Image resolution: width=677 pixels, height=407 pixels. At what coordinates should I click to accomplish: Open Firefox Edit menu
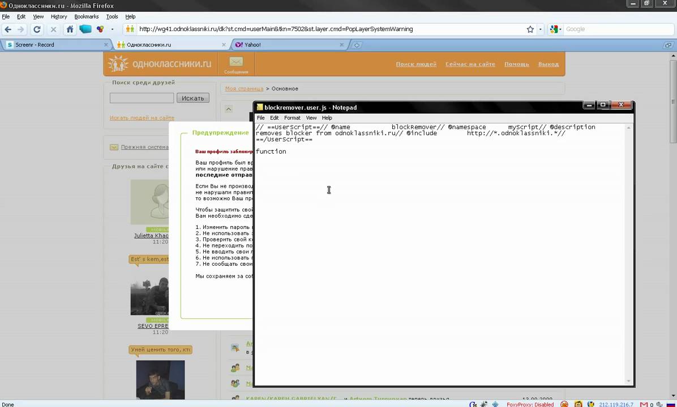[21, 16]
